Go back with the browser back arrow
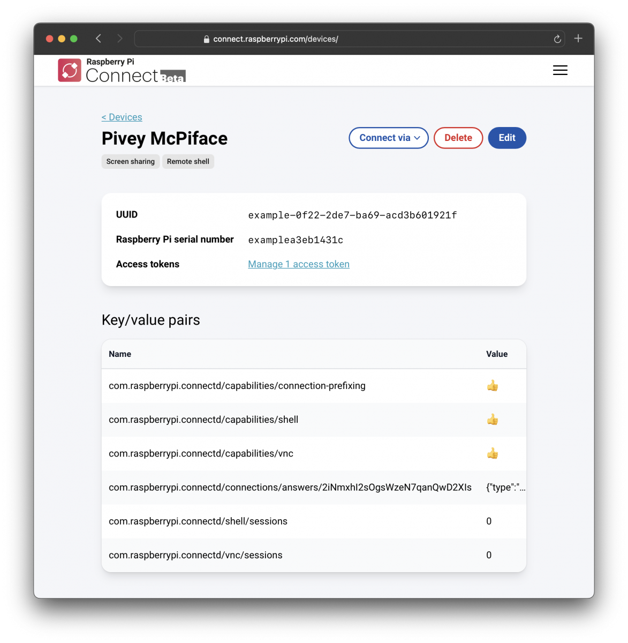 coord(99,39)
